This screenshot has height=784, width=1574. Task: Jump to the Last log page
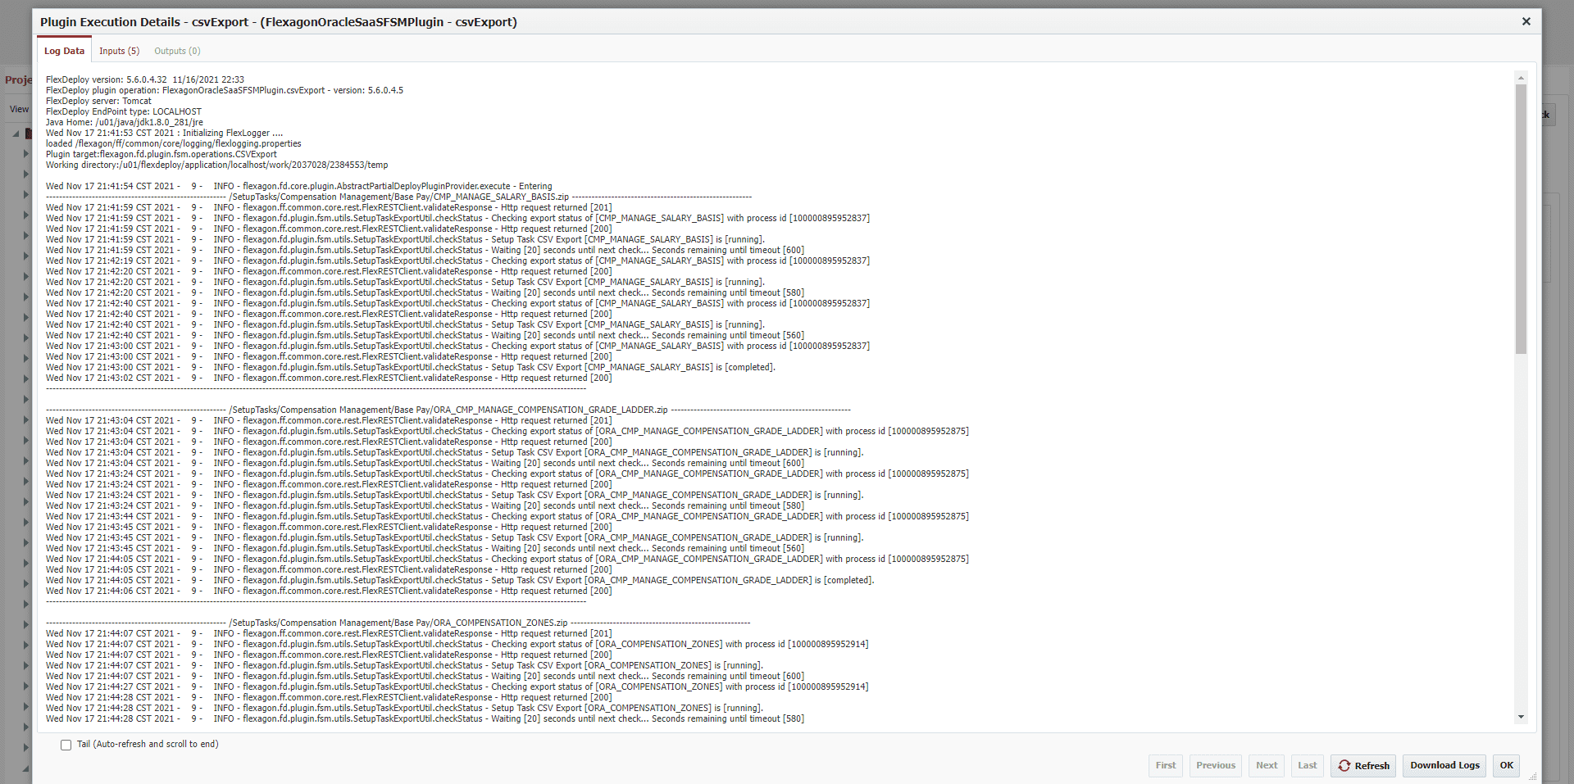1307,765
